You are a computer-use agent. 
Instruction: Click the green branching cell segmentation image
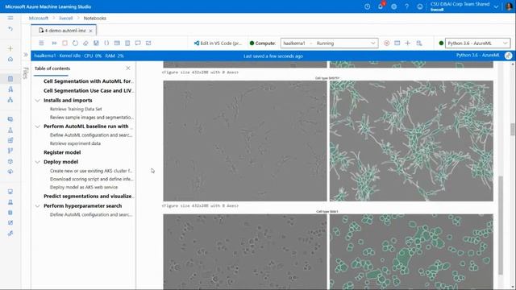click(411, 141)
